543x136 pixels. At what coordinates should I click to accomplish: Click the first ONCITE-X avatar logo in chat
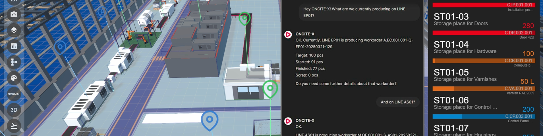point(288,35)
